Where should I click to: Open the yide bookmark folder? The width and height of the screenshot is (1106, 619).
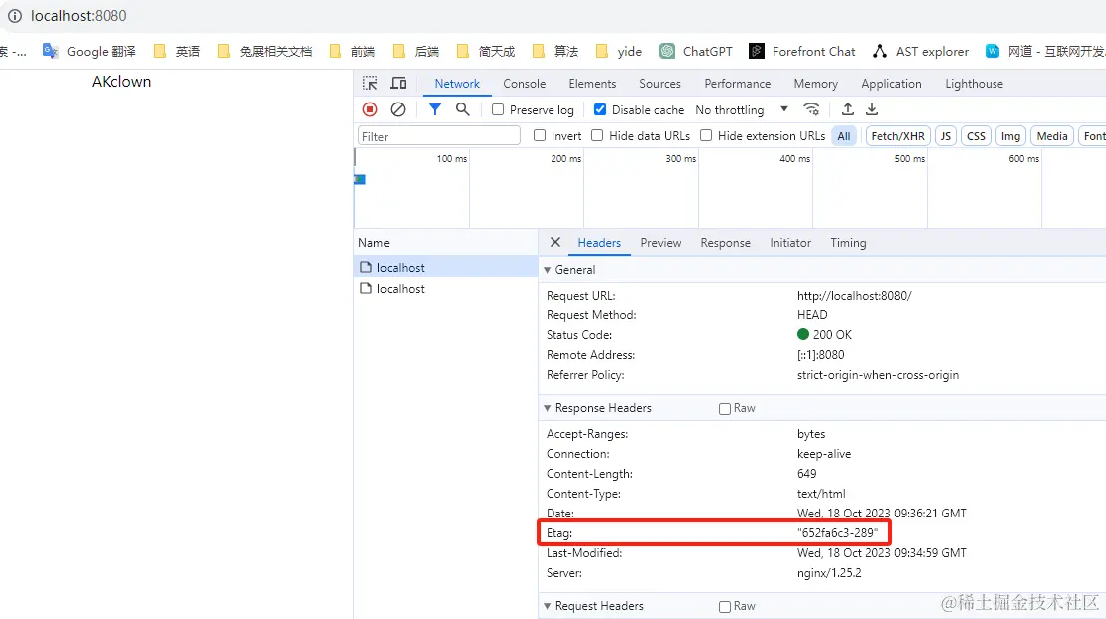pos(619,51)
